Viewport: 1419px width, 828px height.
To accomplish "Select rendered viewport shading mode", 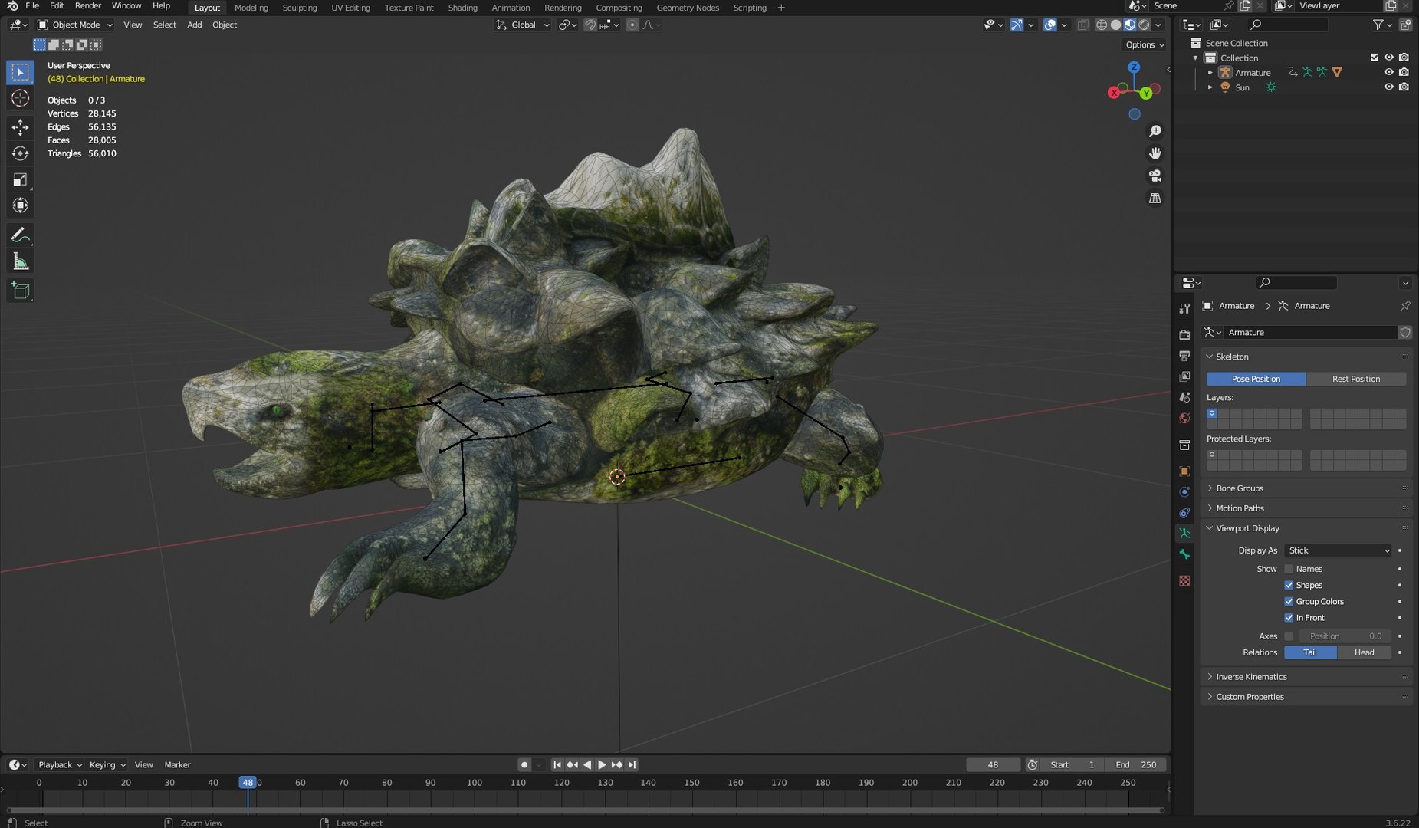I will coord(1144,25).
